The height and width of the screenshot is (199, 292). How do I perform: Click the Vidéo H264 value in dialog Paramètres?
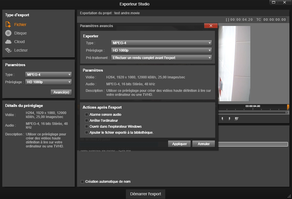tap(146, 77)
